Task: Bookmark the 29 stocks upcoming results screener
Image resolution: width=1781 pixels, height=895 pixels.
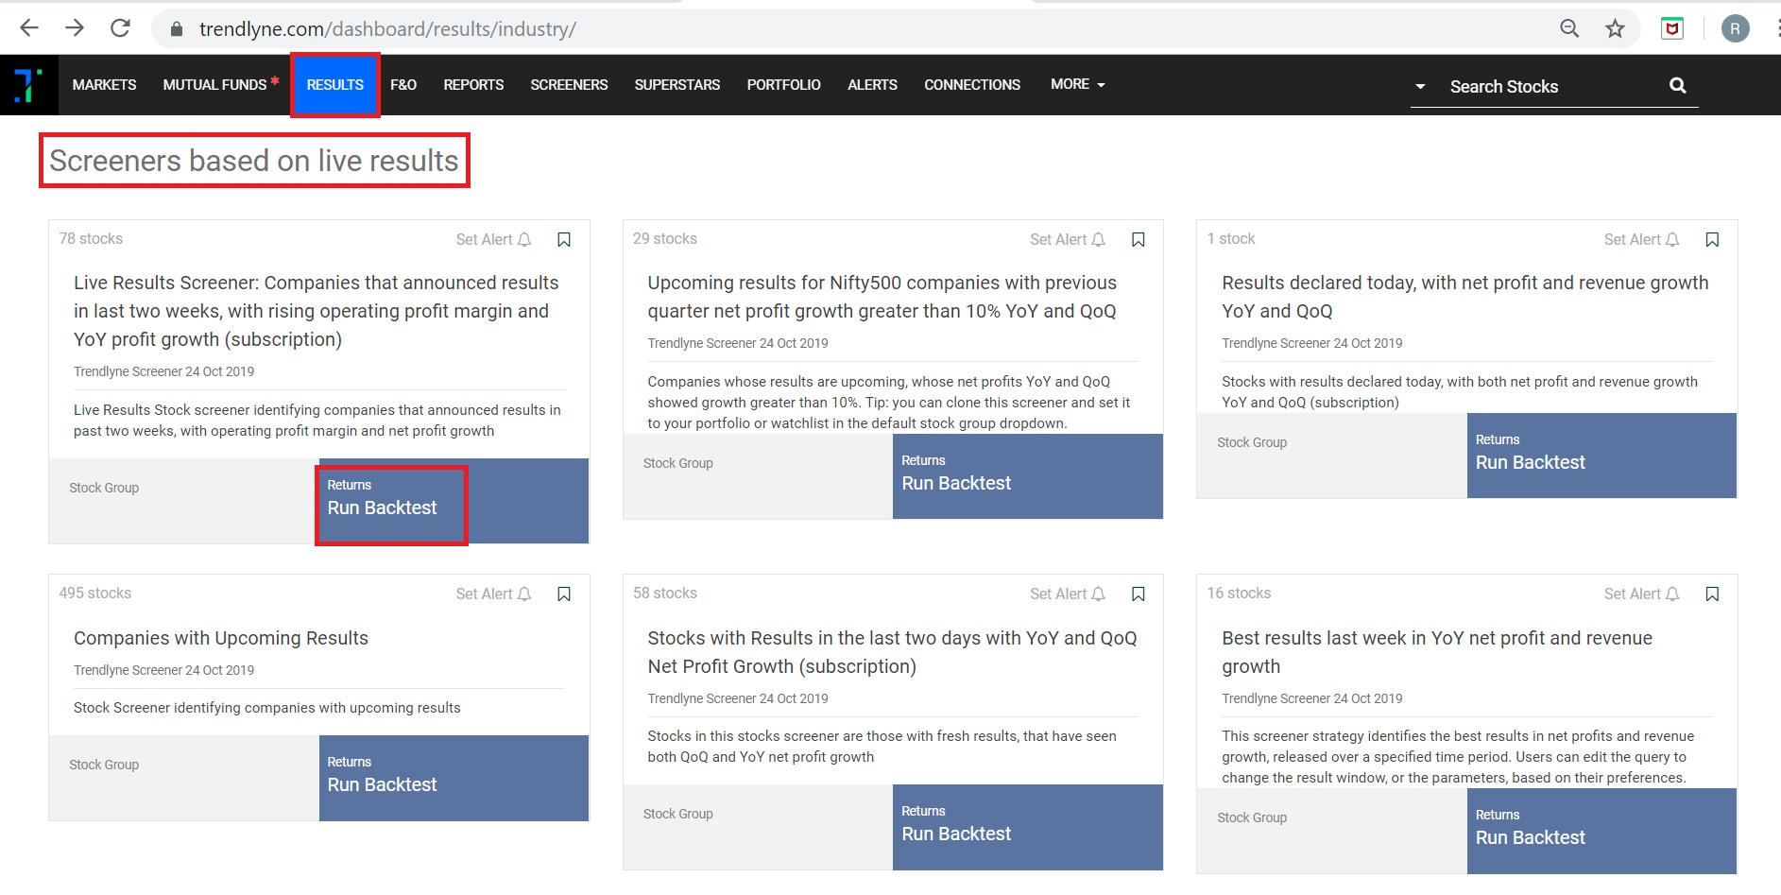Action: click(x=1138, y=240)
